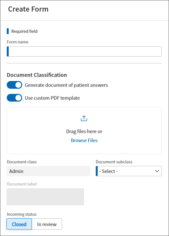Click the dashed file drop zone
The height and width of the screenshot is (236, 169).
point(84,130)
